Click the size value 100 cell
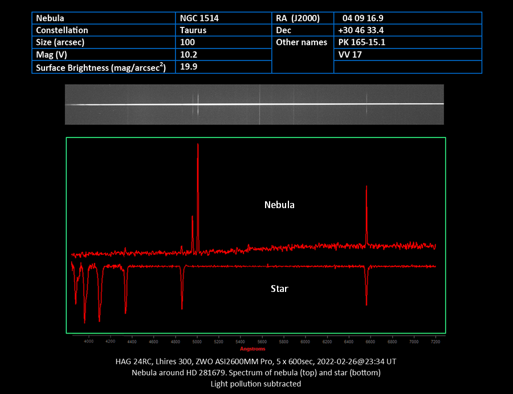The height and width of the screenshot is (394, 513). tap(223, 42)
